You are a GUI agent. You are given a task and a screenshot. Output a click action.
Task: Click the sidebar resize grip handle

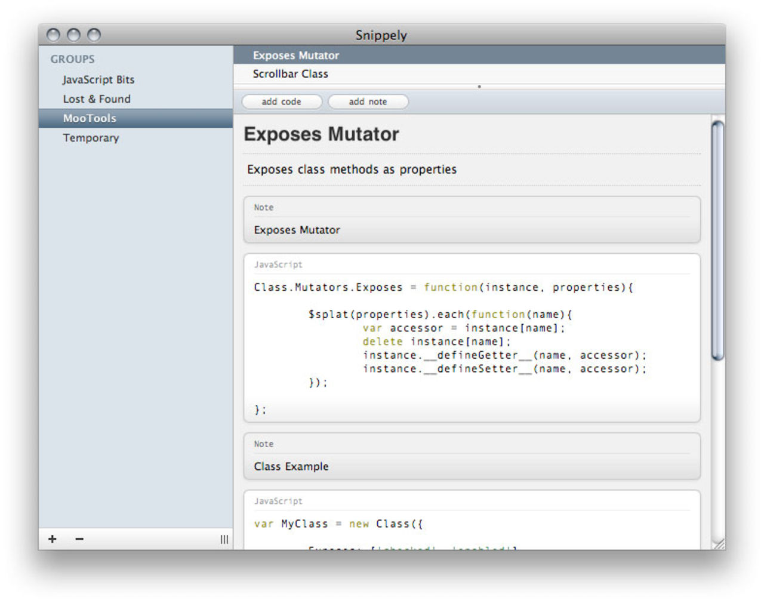(x=224, y=540)
